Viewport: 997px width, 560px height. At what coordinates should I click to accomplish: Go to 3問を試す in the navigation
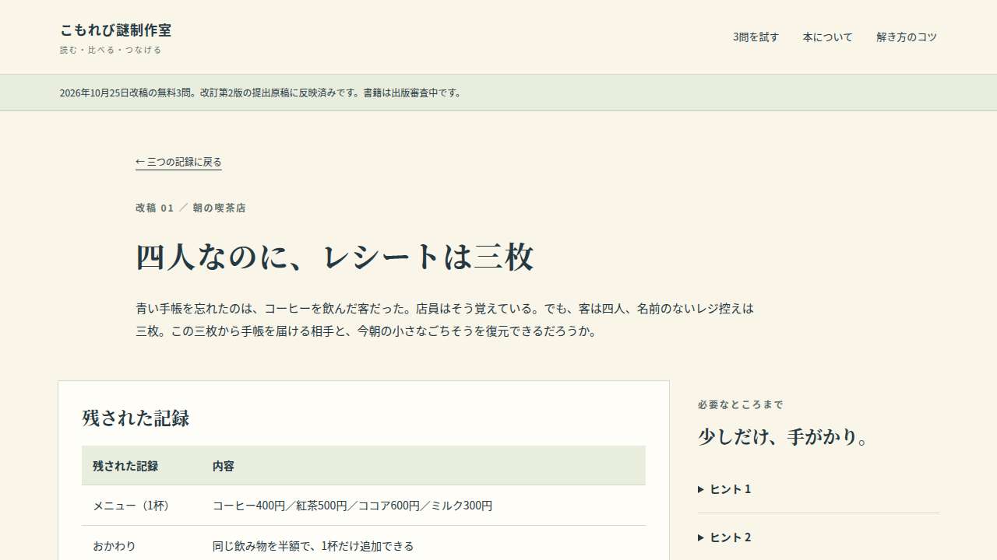tap(756, 37)
